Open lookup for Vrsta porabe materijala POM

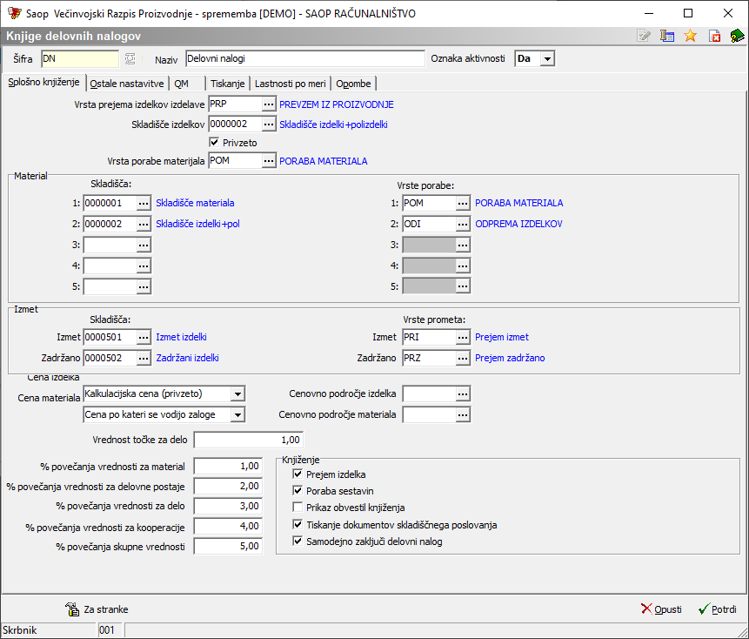coord(269,161)
